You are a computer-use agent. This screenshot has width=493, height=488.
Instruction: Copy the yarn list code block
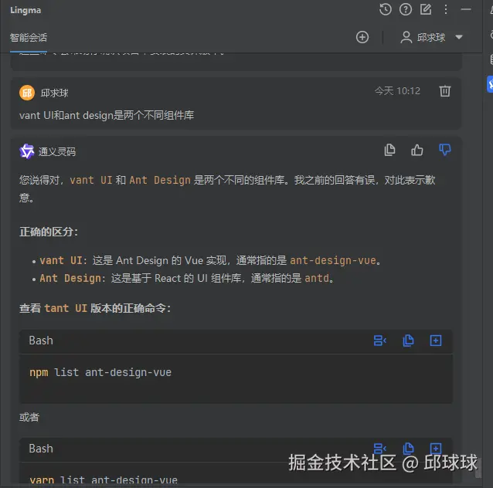(x=408, y=449)
